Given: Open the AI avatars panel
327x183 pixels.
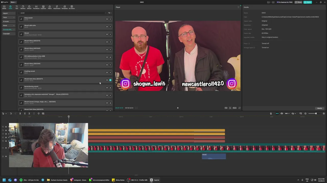Looking at the screenshot, I should point(72,7).
